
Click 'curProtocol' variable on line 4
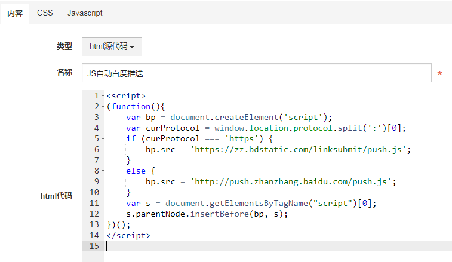(173, 128)
